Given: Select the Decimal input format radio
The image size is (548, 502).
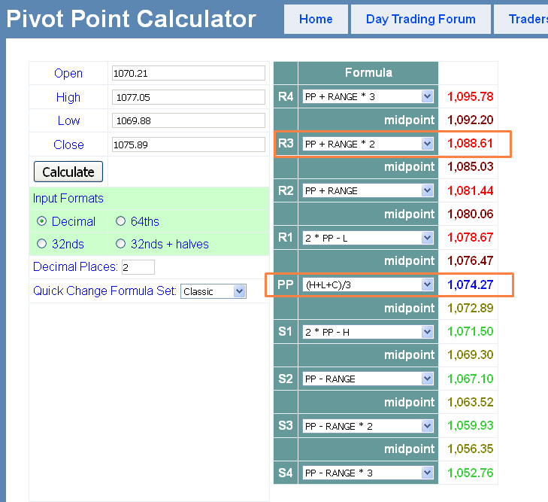Looking at the screenshot, I should pos(42,221).
